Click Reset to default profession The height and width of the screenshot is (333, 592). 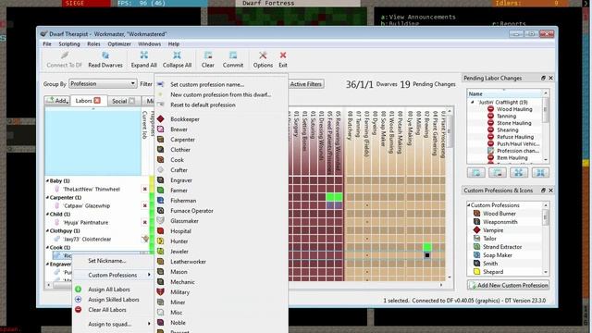(x=221, y=105)
